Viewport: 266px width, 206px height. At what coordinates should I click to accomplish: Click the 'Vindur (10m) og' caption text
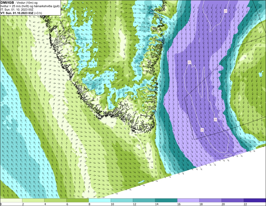(x=27, y=3)
